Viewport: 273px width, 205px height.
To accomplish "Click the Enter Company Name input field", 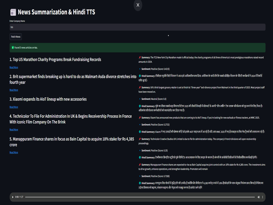I will tap(137, 27).
